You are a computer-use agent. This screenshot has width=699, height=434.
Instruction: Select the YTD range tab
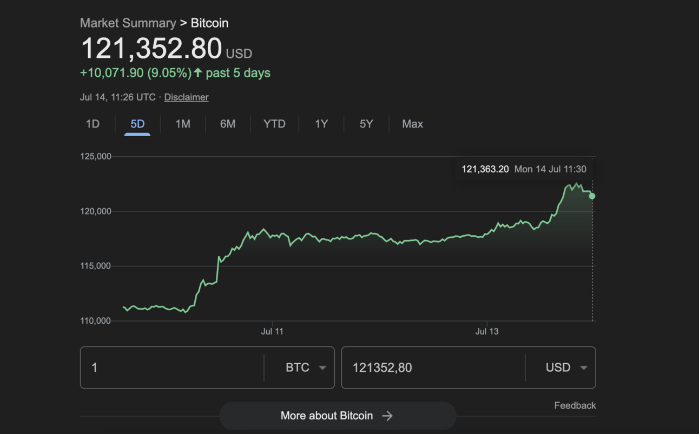tap(274, 124)
